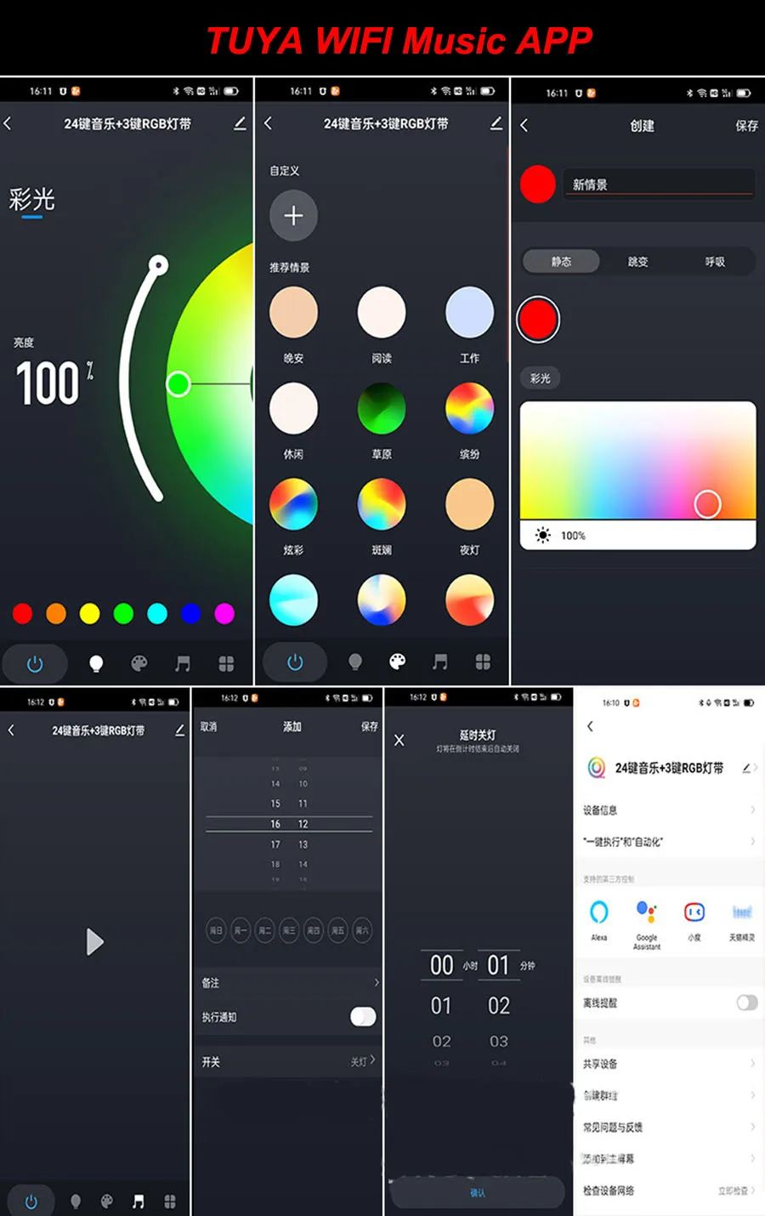Click the color picker handle on the 创建 screen
The height and width of the screenshot is (1216, 765).
pyautogui.click(x=707, y=504)
